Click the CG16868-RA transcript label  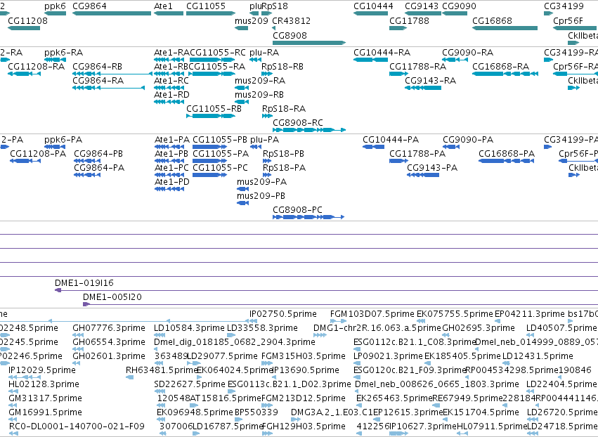501,66
